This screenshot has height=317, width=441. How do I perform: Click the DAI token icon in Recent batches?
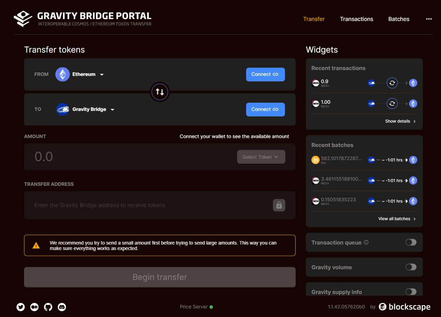315,160
